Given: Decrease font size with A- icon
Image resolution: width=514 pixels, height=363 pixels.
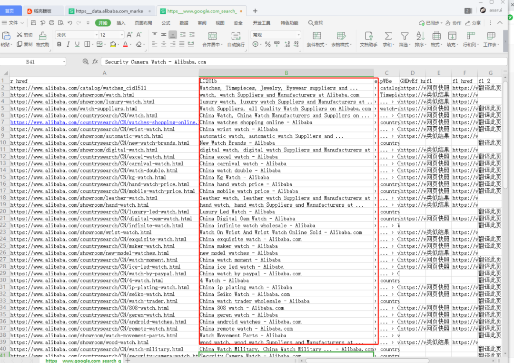Looking at the screenshot, I should pos(139,35).
